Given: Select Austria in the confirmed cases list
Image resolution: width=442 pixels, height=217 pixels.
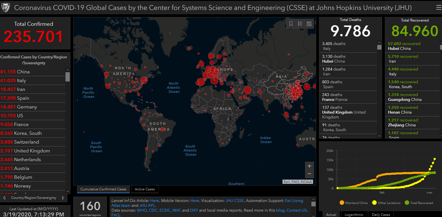Looking at the screenshot, I should point(33,168).
